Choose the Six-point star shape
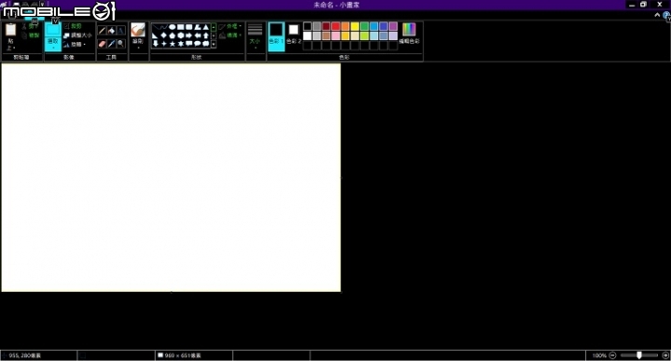 click(x=180, y=43)
